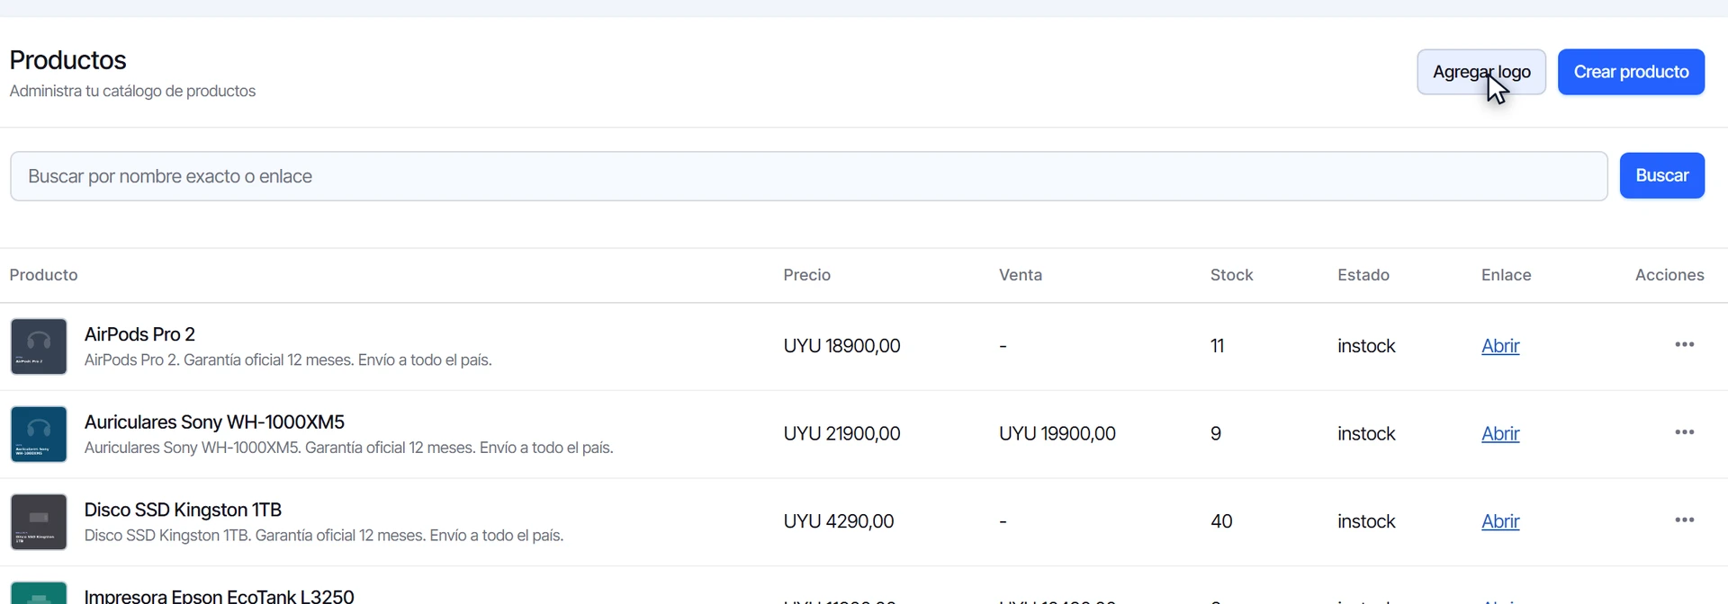This screenshot has width=1728, height=604.
Task: Click the Crear producto button
Action: (1631, 72)
